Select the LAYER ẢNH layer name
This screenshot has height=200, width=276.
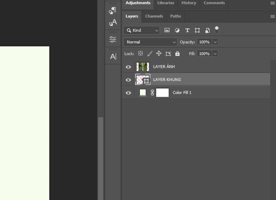[x=164, y=67]
